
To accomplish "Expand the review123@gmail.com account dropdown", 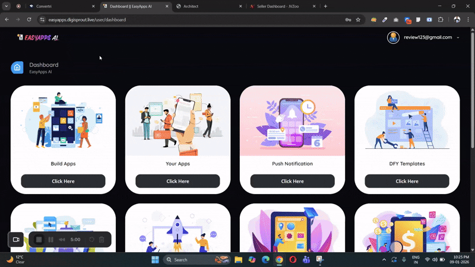I will tap(458, 37).
